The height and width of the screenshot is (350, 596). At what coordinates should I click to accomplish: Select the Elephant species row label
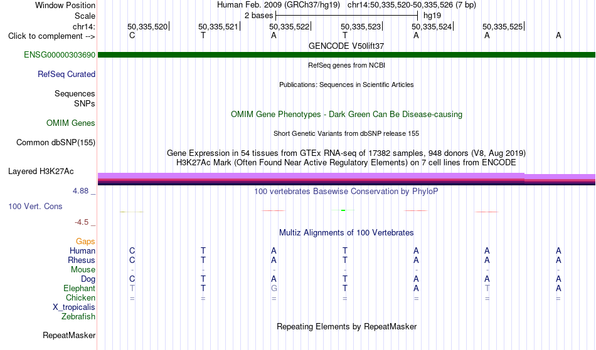(x=79, y=289)
